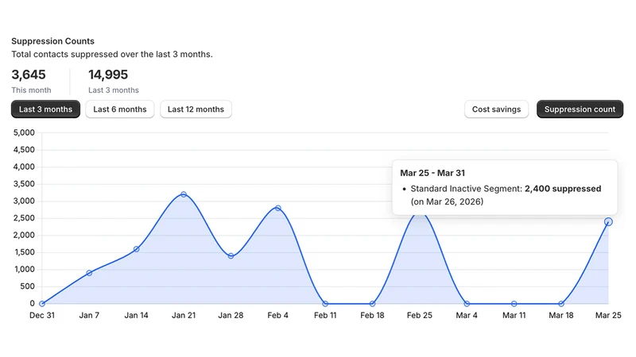Click the Mar 25 x-axis label
Viewport: 636px width, 357px height.
[x=608, y=315]
